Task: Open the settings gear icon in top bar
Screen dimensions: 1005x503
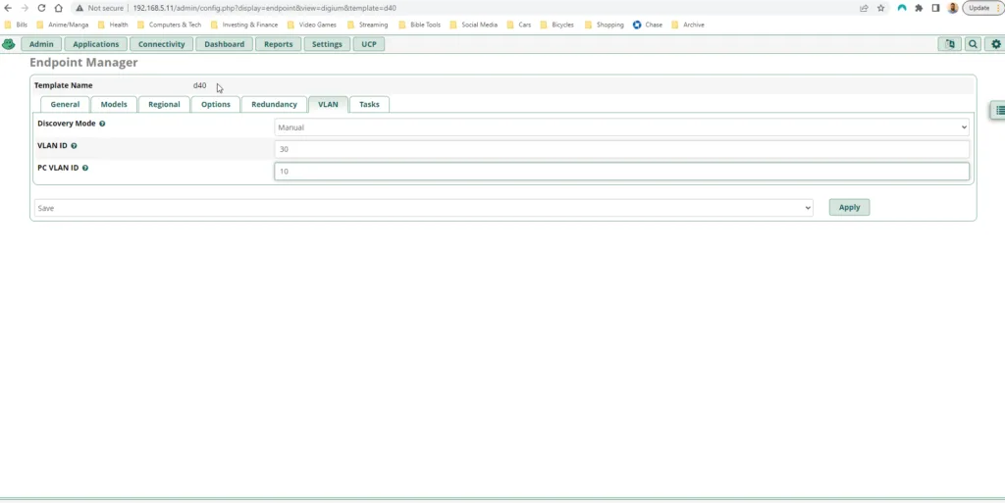Action: pyautogui.click(x=995, y=44)
